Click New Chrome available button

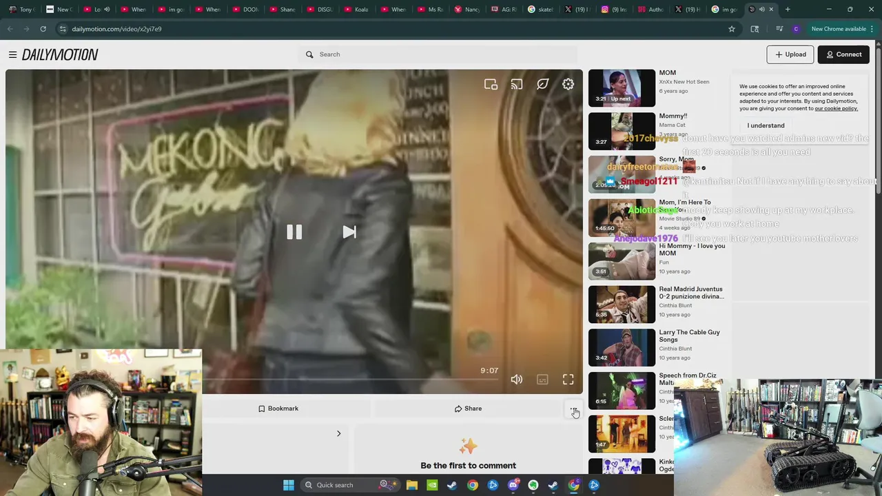[838, 29]
